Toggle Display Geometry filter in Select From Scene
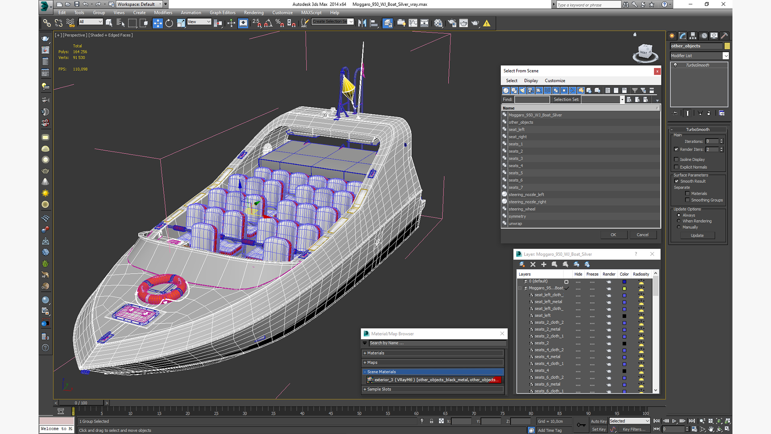 [x=506, y=90]
